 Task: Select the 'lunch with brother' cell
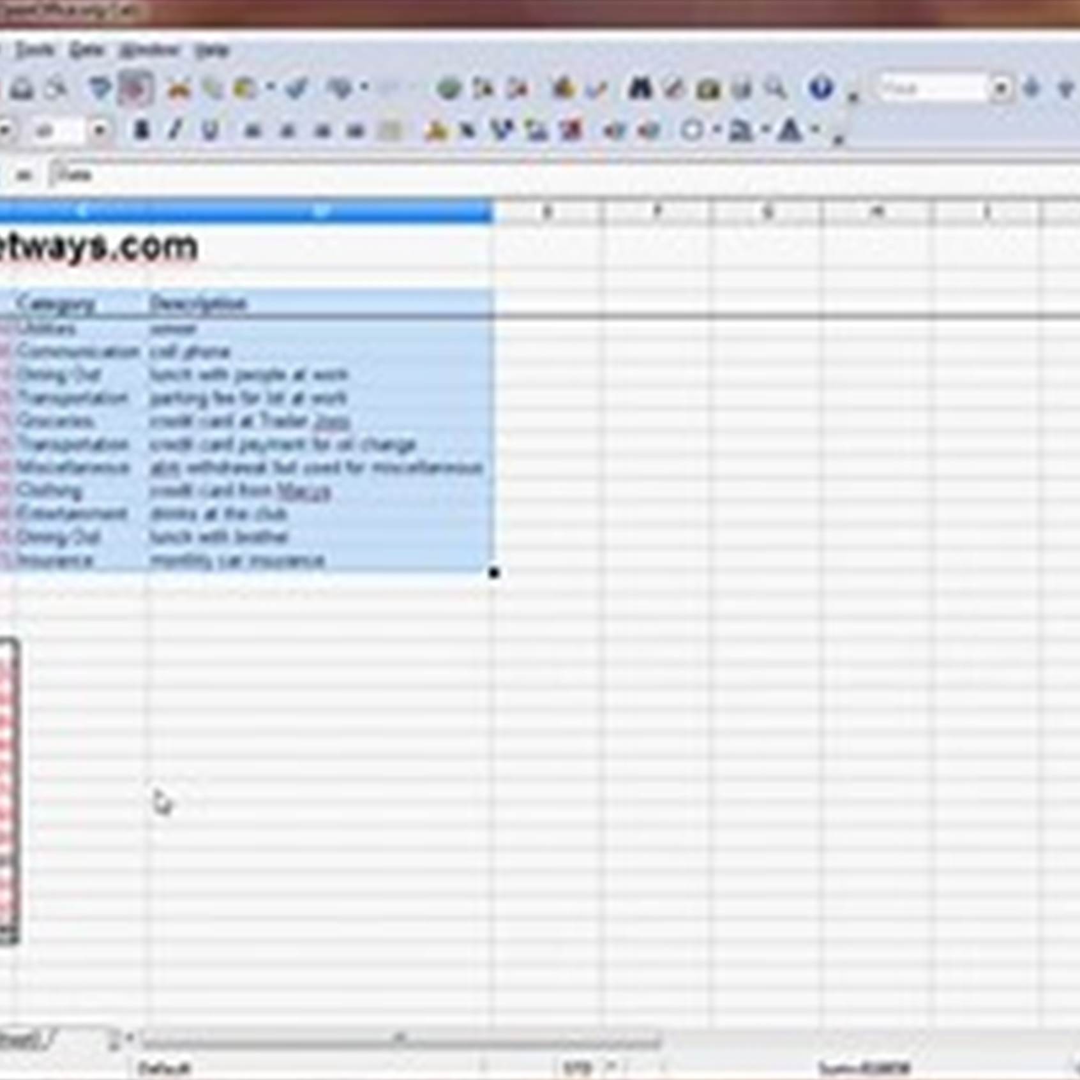click(319, 537)
